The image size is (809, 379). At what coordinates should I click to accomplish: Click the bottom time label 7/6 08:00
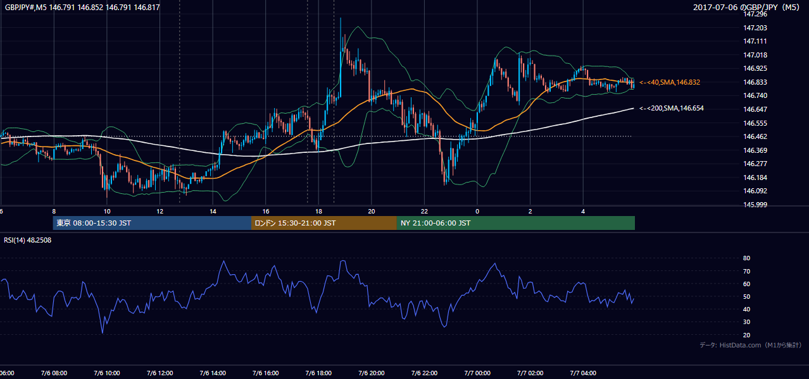pyautogui.click(x=54, y=373)
